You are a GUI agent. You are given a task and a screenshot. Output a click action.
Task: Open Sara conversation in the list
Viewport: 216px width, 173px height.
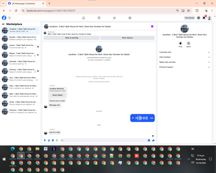20,79
